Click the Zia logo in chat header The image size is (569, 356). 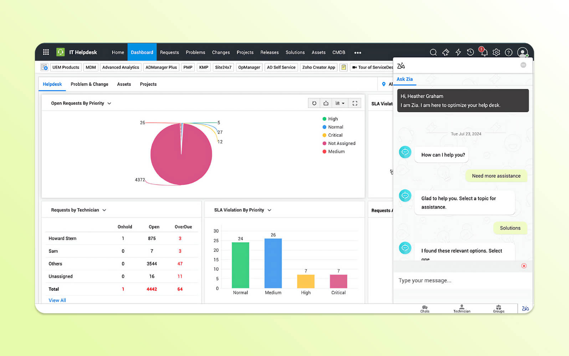[x=401, y=66]
